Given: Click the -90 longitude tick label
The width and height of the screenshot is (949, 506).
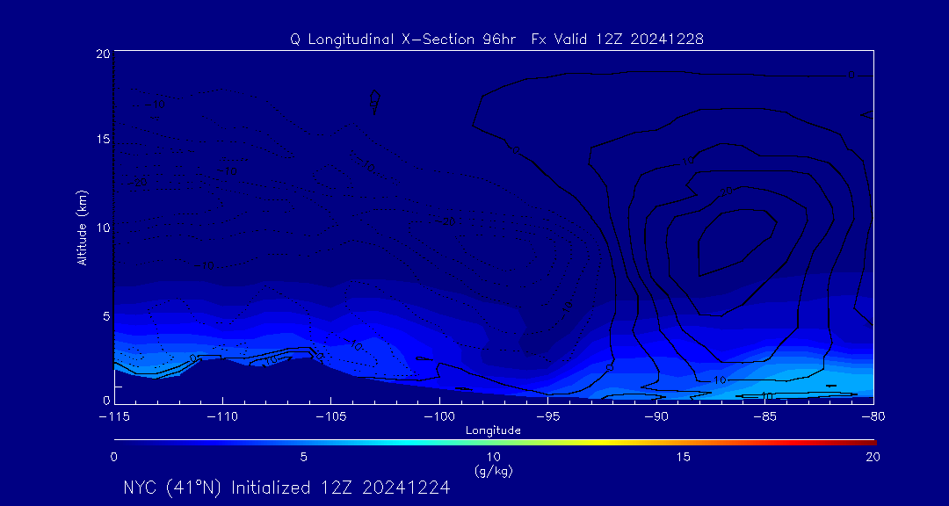Looking at the screenshot, I should 656,417.
